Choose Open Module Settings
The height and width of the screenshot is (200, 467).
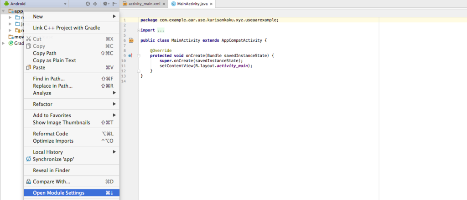point(72,193)
